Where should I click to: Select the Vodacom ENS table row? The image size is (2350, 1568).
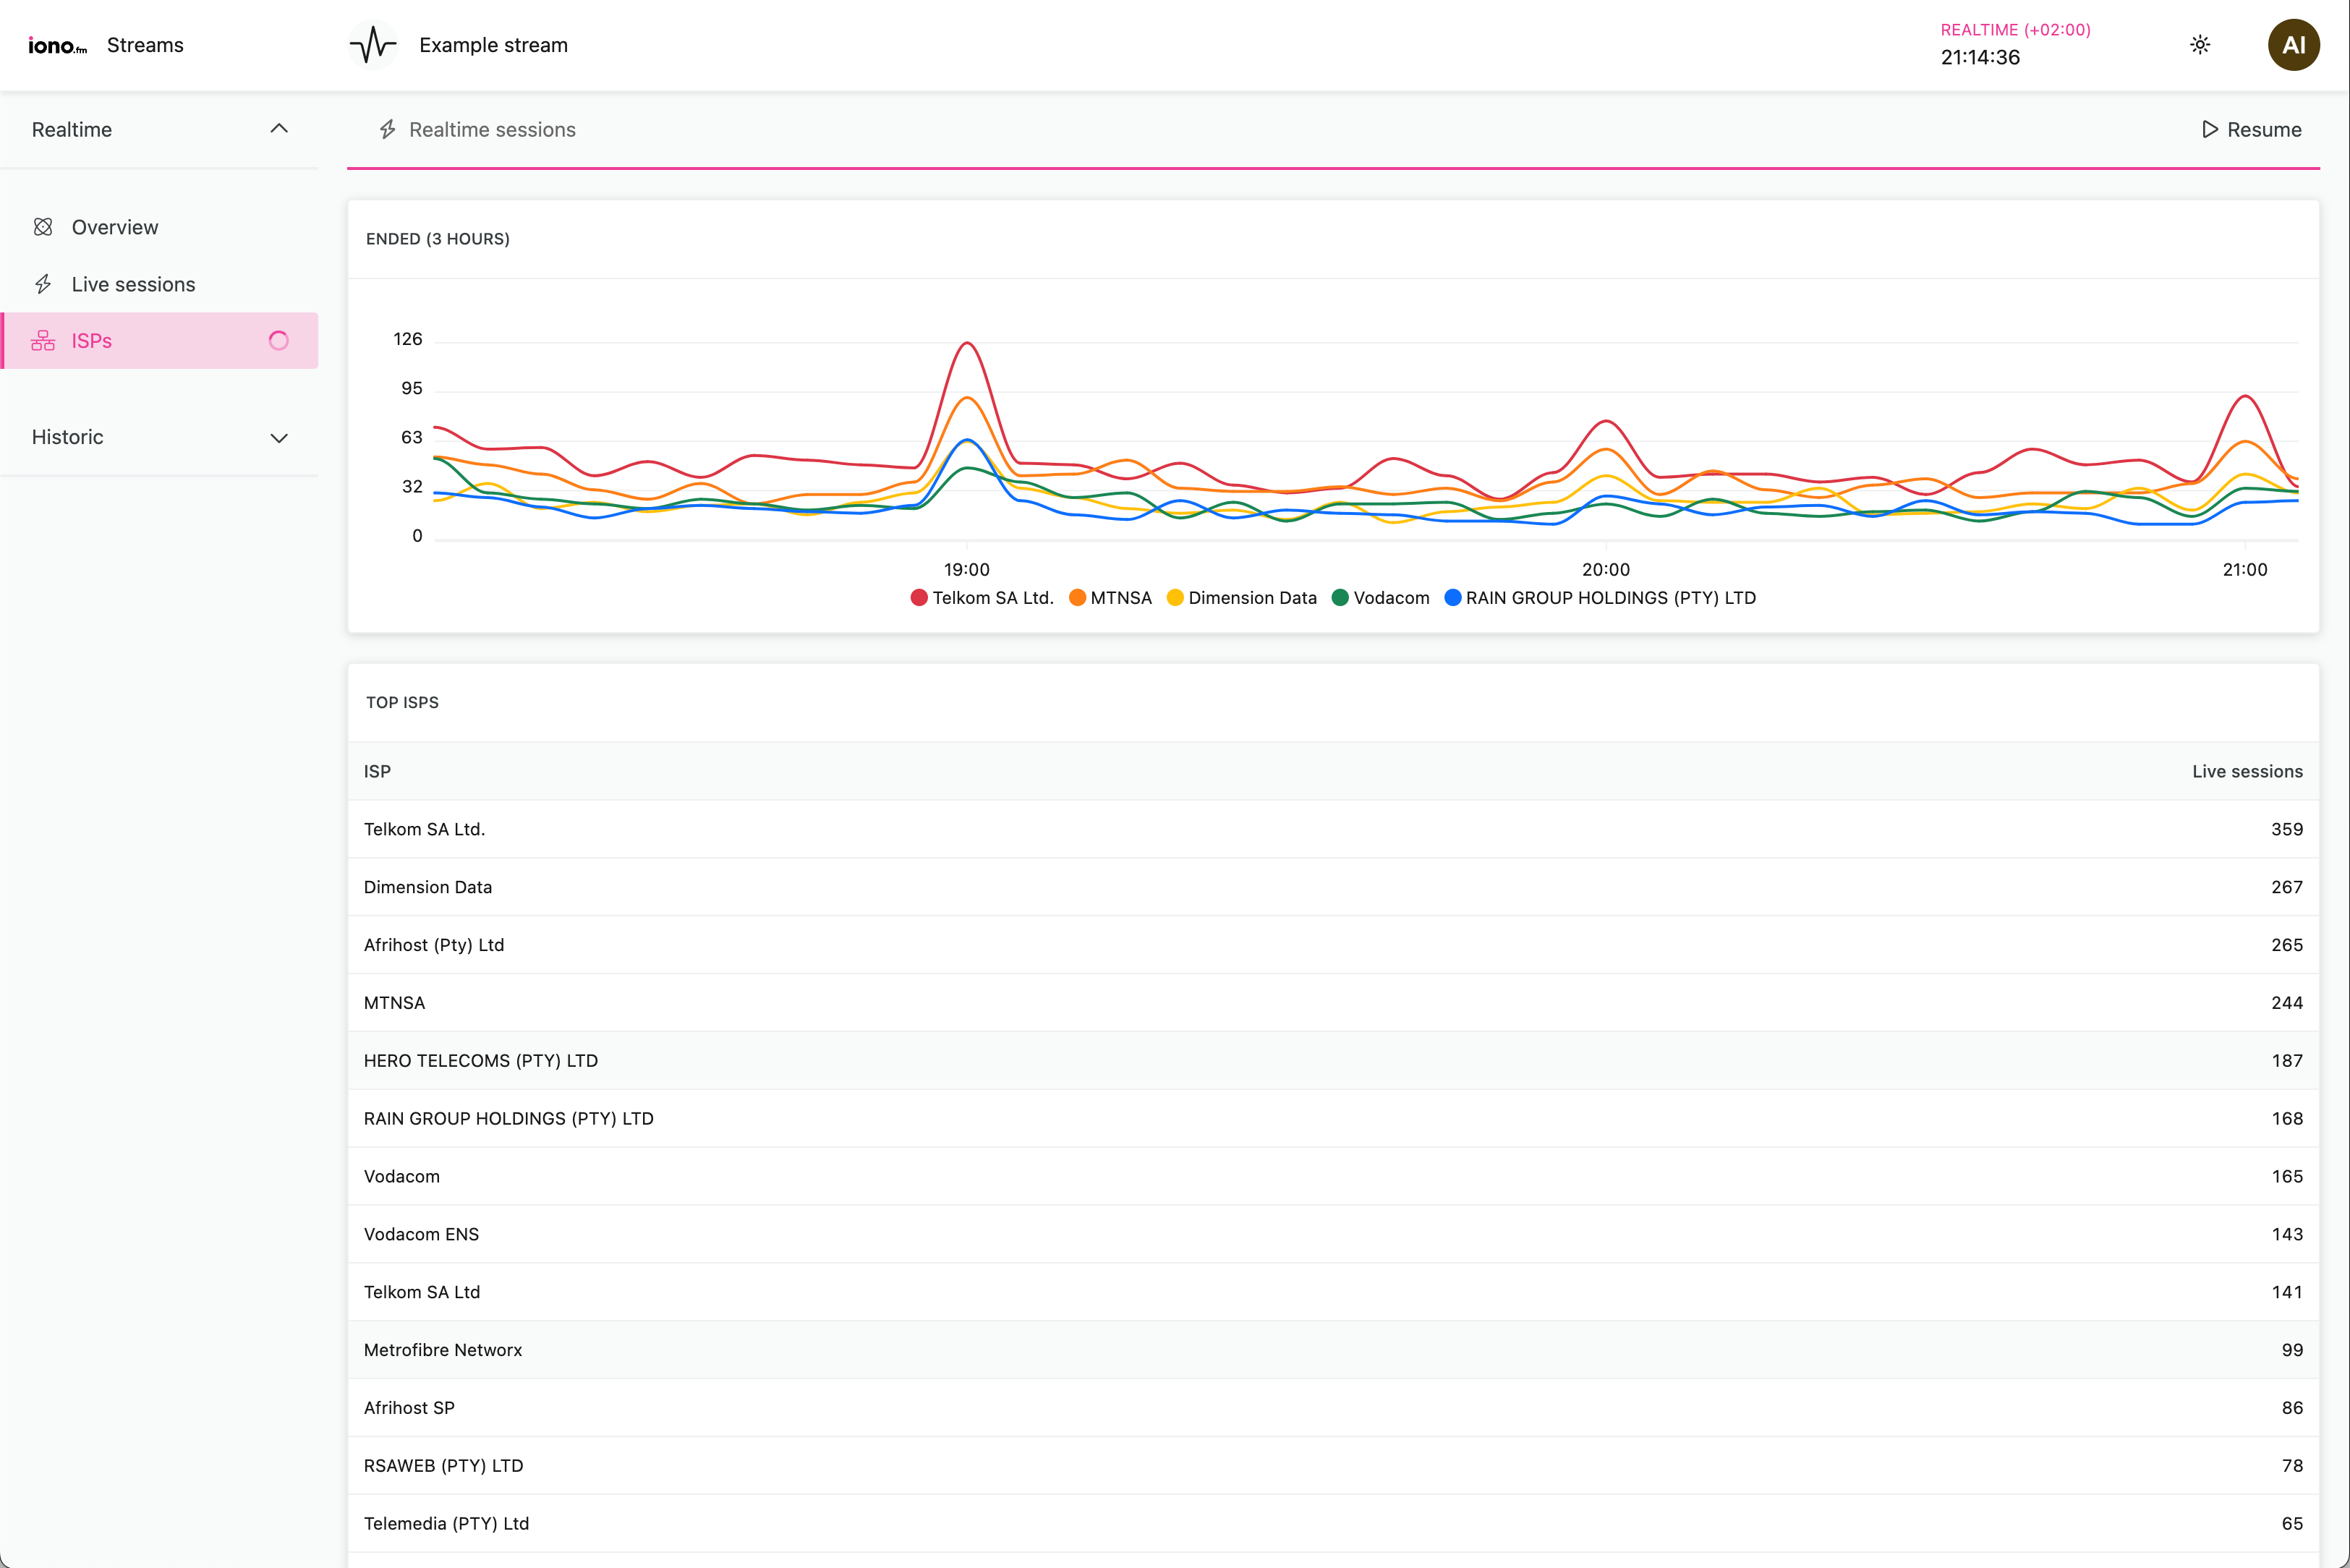coord(1333,1235)
